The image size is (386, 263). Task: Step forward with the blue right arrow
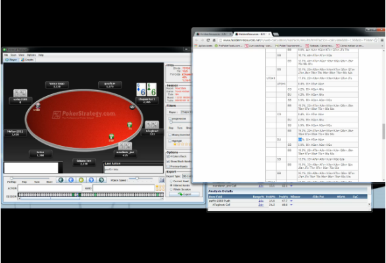(91, 180)
